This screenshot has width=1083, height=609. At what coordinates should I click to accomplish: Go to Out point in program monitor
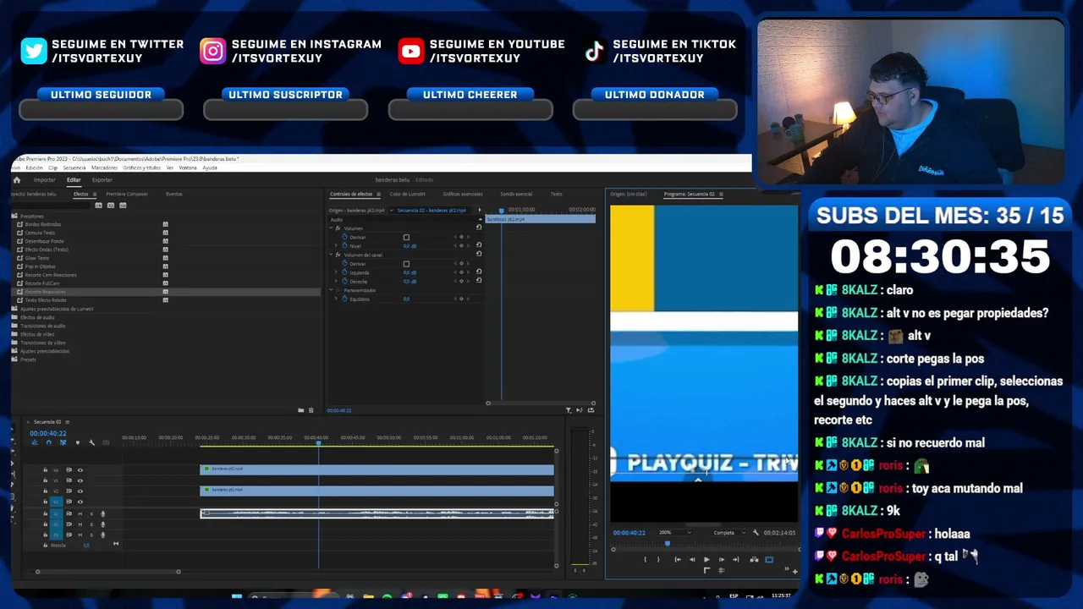click(x=735, y=559)
